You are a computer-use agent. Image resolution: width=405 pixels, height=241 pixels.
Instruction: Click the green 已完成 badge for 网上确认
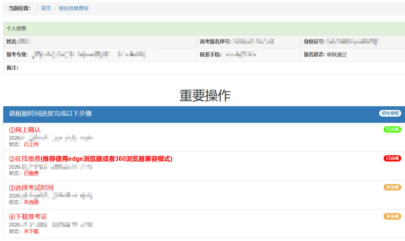(392, 129)
